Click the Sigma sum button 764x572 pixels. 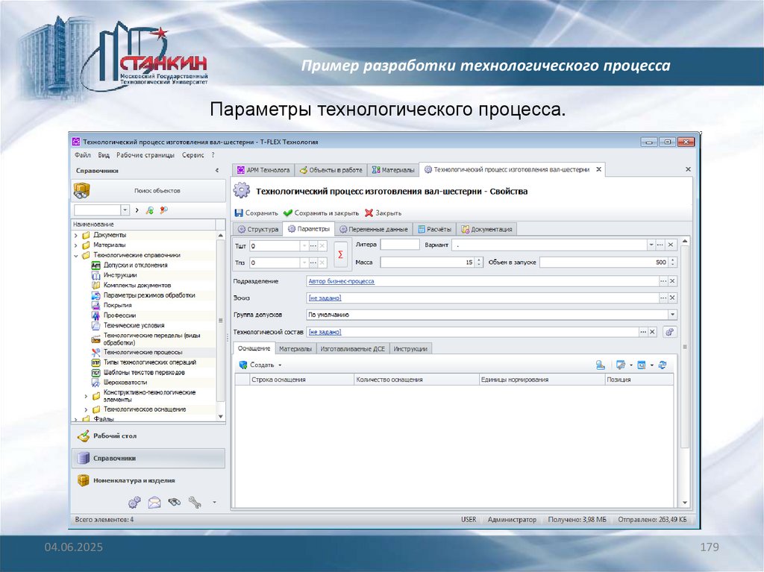[x=340, y=254]
